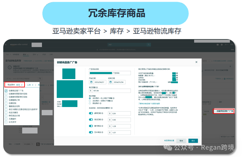The image size is (242, 157).
Task: Open language ZH dropdown in header
Action: 227,45
